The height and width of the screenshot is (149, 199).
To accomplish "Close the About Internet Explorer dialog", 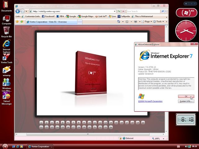I will tap(194, 44).
